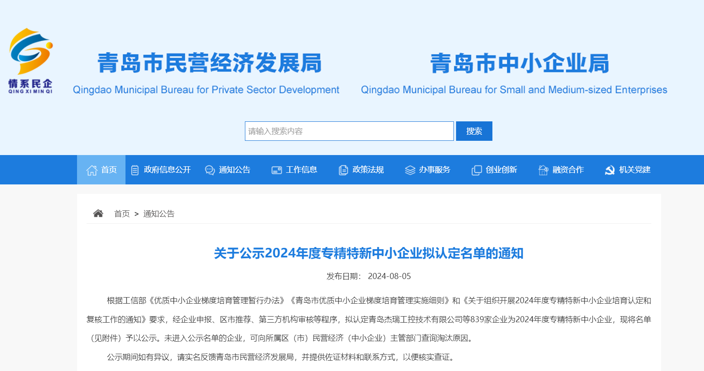The width and height of the screenshot is (704, 371).
Task: Click the 青岛市民营经济发展局 header title
Action: pos(209,63)
